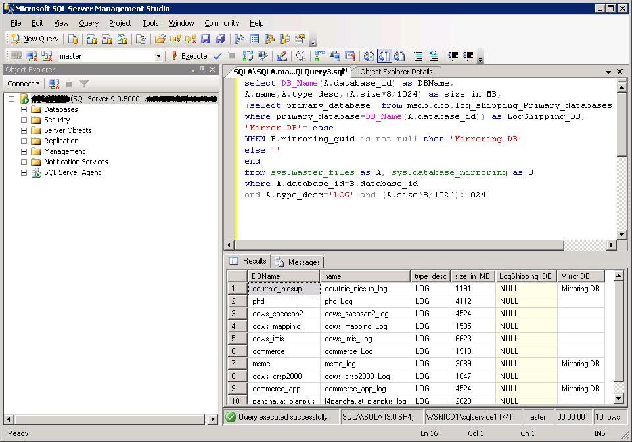This screenshot has height=442, width=632.
Task: Click the size_in_MB column header
Action: coord(472,276)
